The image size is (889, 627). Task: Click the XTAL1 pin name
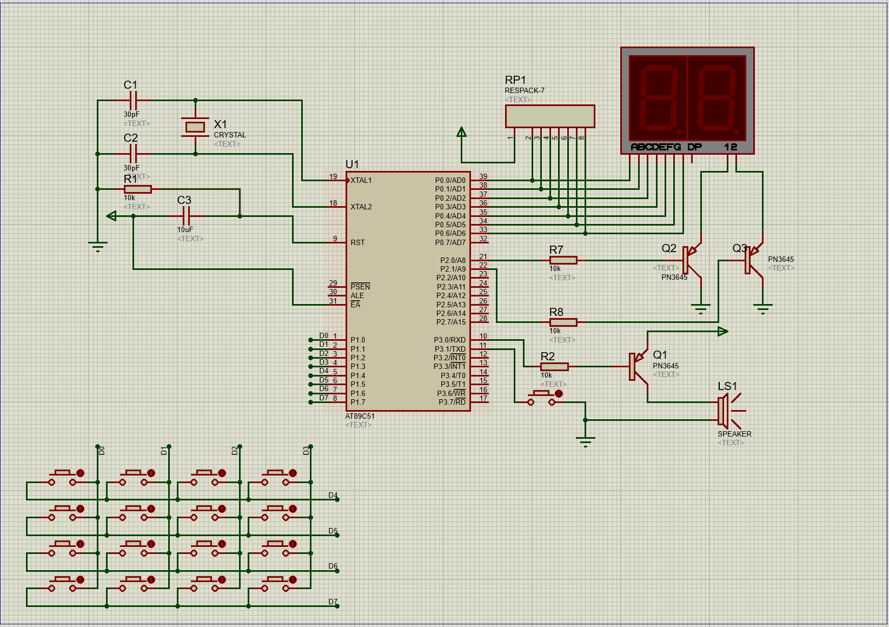click(x=361, y=181)
